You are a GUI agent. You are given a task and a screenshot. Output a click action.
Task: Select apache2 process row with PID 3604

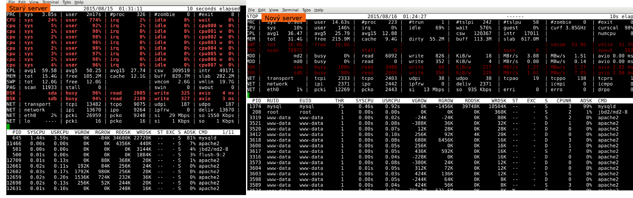[439, 168]
